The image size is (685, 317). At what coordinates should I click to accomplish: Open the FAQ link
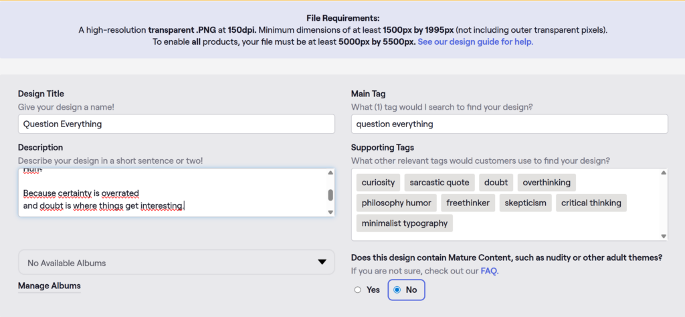pyautogui.click(x=489, y=271)
